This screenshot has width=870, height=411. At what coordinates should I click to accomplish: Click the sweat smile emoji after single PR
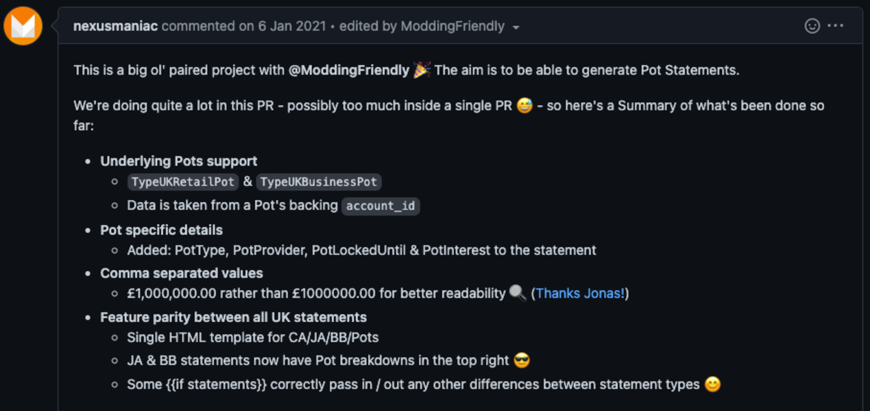click(524, 105)
